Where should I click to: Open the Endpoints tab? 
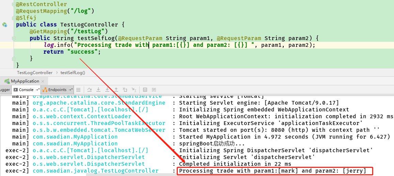tap(55, 90)
